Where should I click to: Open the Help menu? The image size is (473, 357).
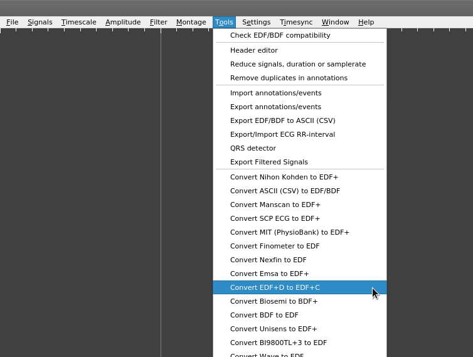[366, 23]
